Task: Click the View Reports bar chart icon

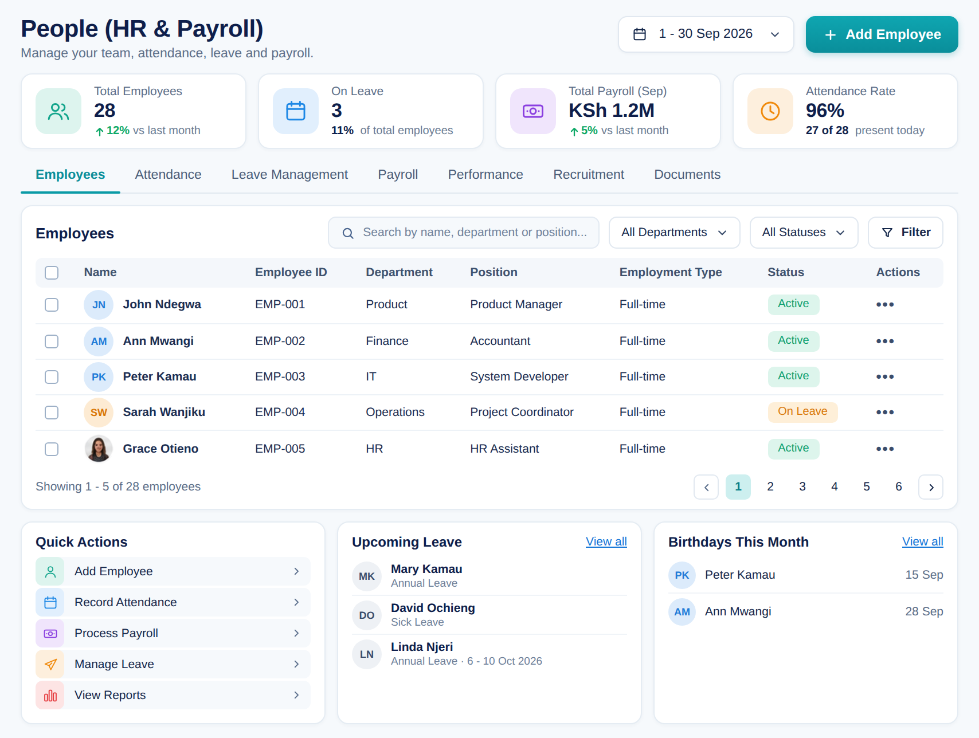Action: pyautogui.click(x=50, y=695)
